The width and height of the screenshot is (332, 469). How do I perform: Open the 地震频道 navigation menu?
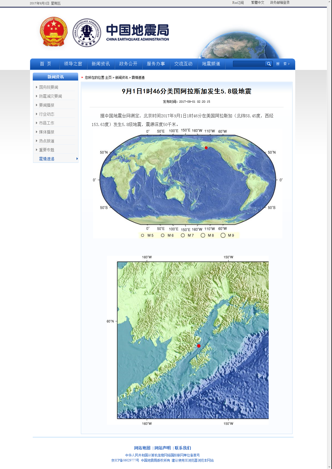point(211,64)
